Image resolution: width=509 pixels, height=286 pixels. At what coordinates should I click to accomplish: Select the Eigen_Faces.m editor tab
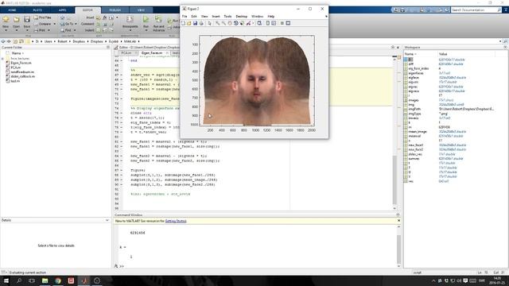pos(152,53)
